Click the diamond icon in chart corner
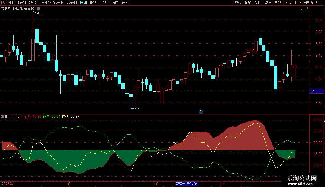 click(x=301, y=9)
